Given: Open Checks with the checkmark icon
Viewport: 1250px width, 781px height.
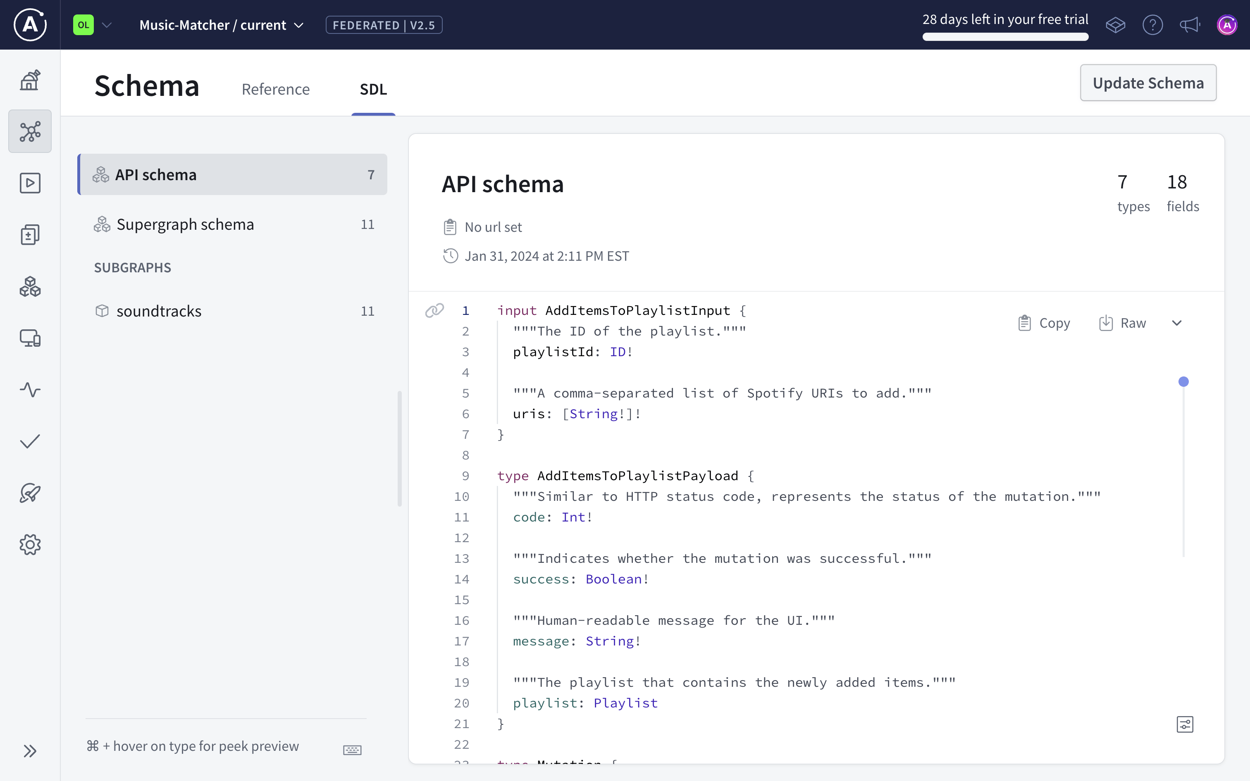Looking at the screenshot, I should [x=29, y=441].
